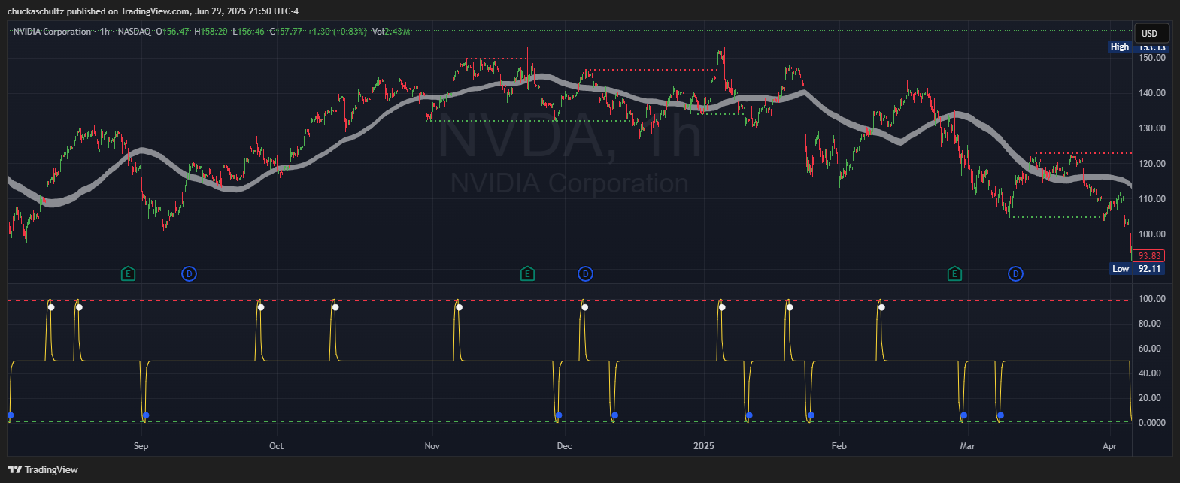
Task: Click the 2025 label on the time axis
Action: click(x=704, y=446)
